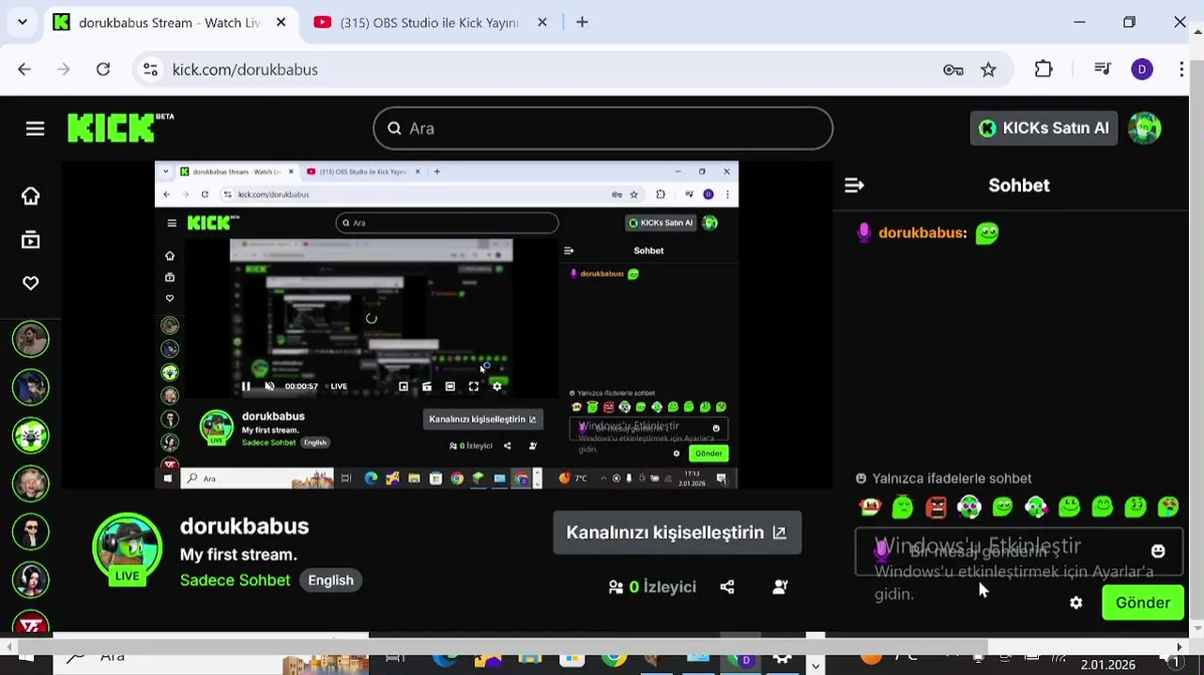
Task: Close the dorukbabus Stream tab
Action: pos(281,22)
